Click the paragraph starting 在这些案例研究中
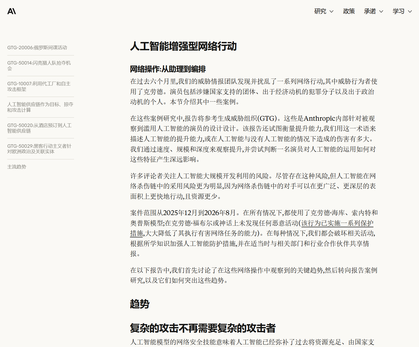 [253, 139]
